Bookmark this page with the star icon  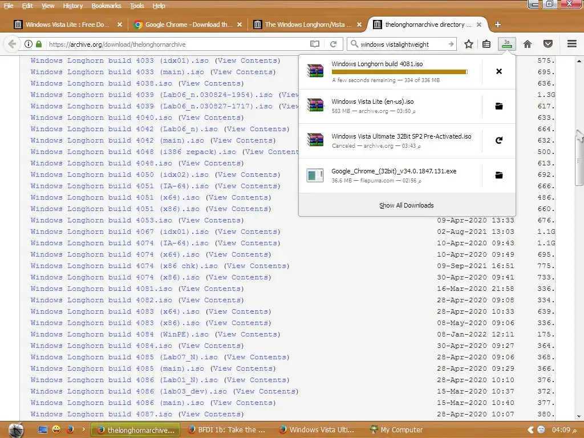point(469,44)
